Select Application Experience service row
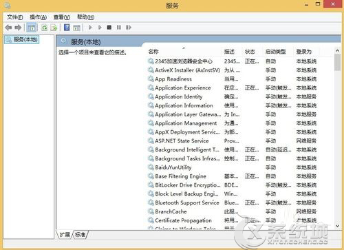This screenshot has width=344, height=250. tap(232, 87)
